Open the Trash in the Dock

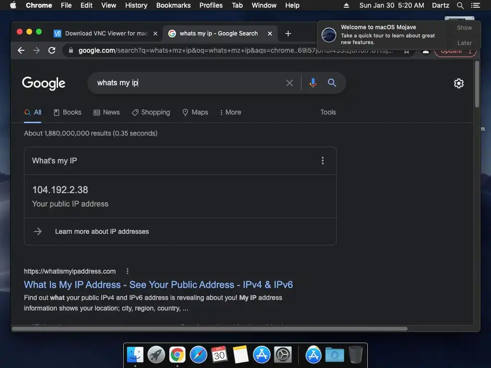356,355
